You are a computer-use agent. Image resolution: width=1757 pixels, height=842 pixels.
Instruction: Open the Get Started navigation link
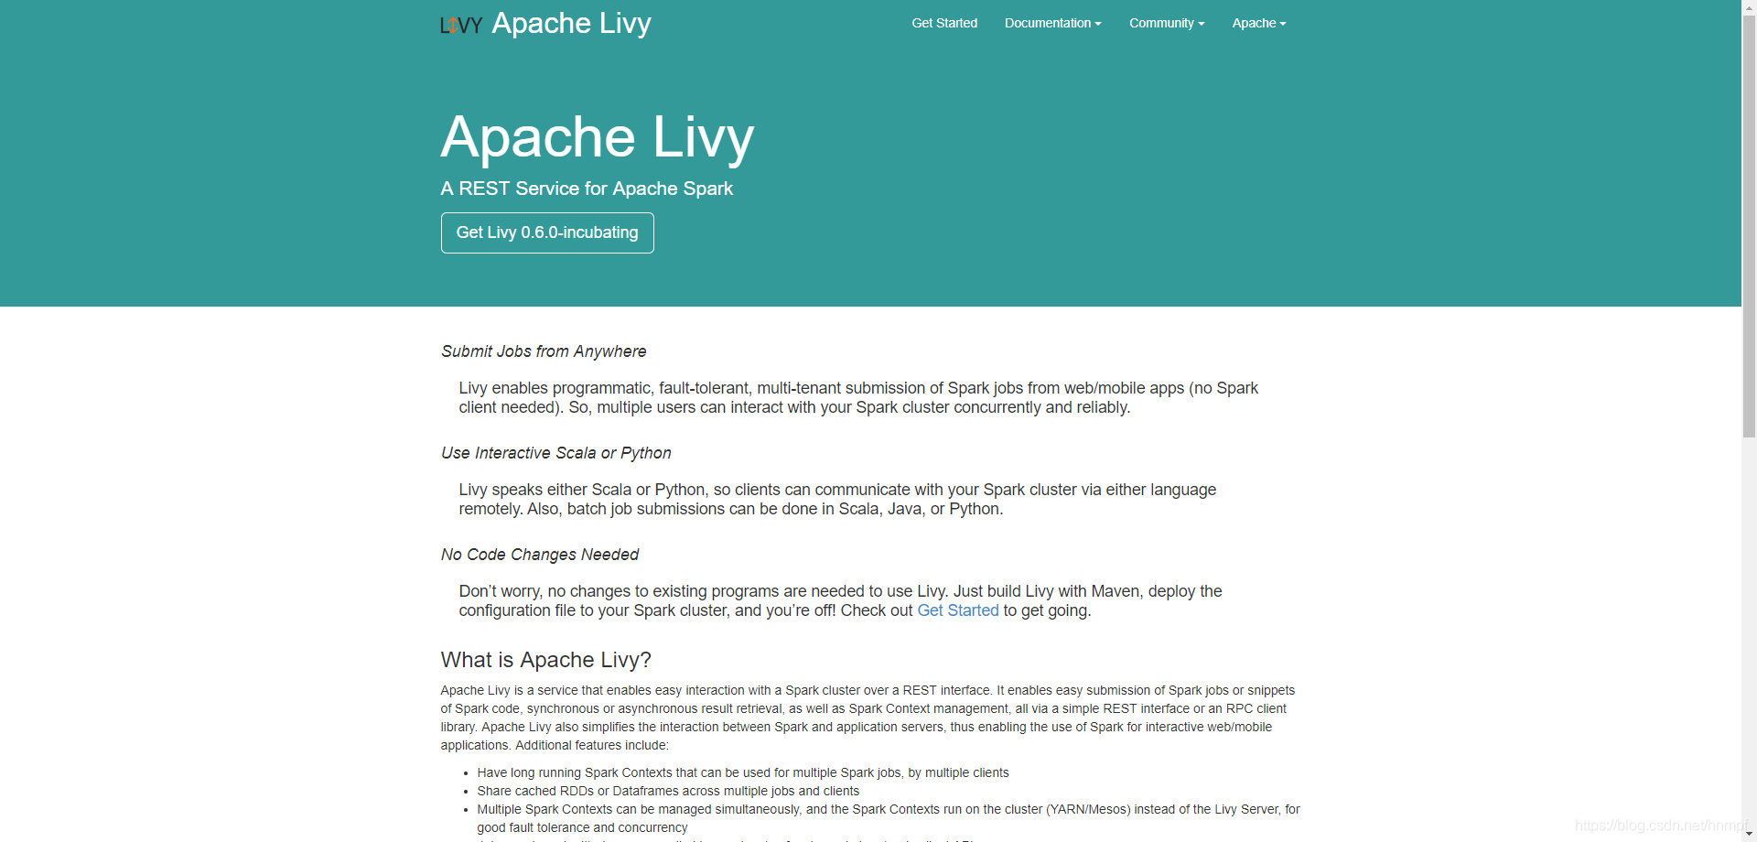(944, 23)
